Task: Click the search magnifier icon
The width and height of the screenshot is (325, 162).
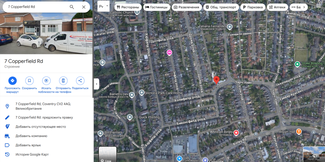Action: 72,7
